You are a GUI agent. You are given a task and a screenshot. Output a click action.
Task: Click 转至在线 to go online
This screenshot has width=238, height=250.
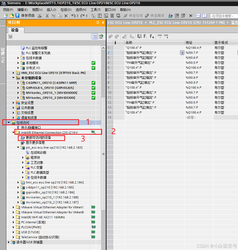(x=133, y=15)
